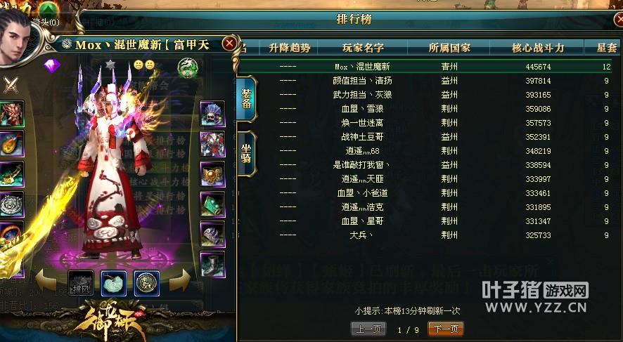623x342 pixels.
Task: Click the 下一页 next page button
Action: coord(445,329)
